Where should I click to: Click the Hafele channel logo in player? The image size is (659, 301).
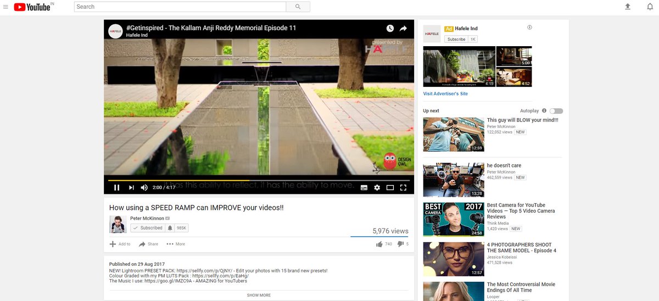(x=115, y=31)
